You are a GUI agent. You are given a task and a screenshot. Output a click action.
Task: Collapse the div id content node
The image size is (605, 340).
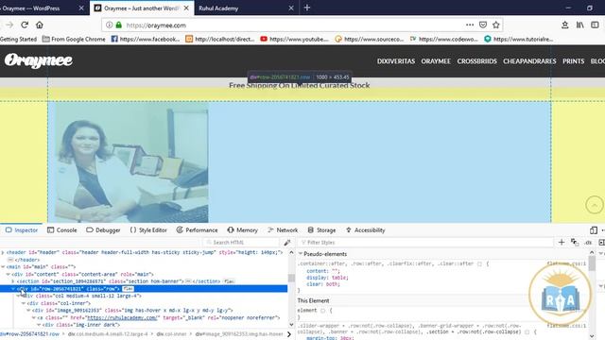[9, 274]
